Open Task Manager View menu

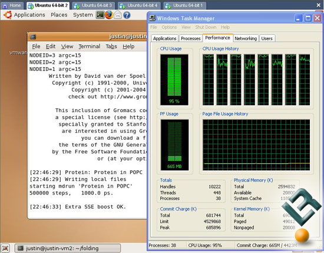point(186,27)
